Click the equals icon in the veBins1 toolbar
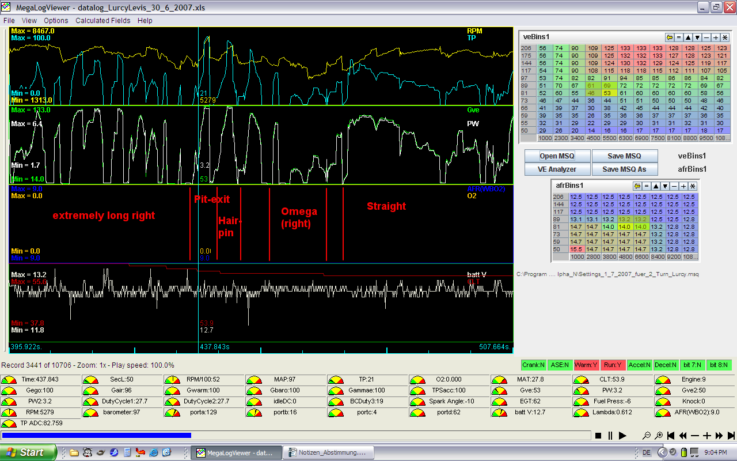The height and width of the screenshot is (461, 737). [679, 37]
